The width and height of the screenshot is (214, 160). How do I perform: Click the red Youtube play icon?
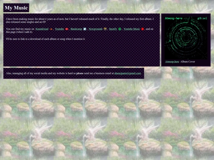tap(67, 29)
